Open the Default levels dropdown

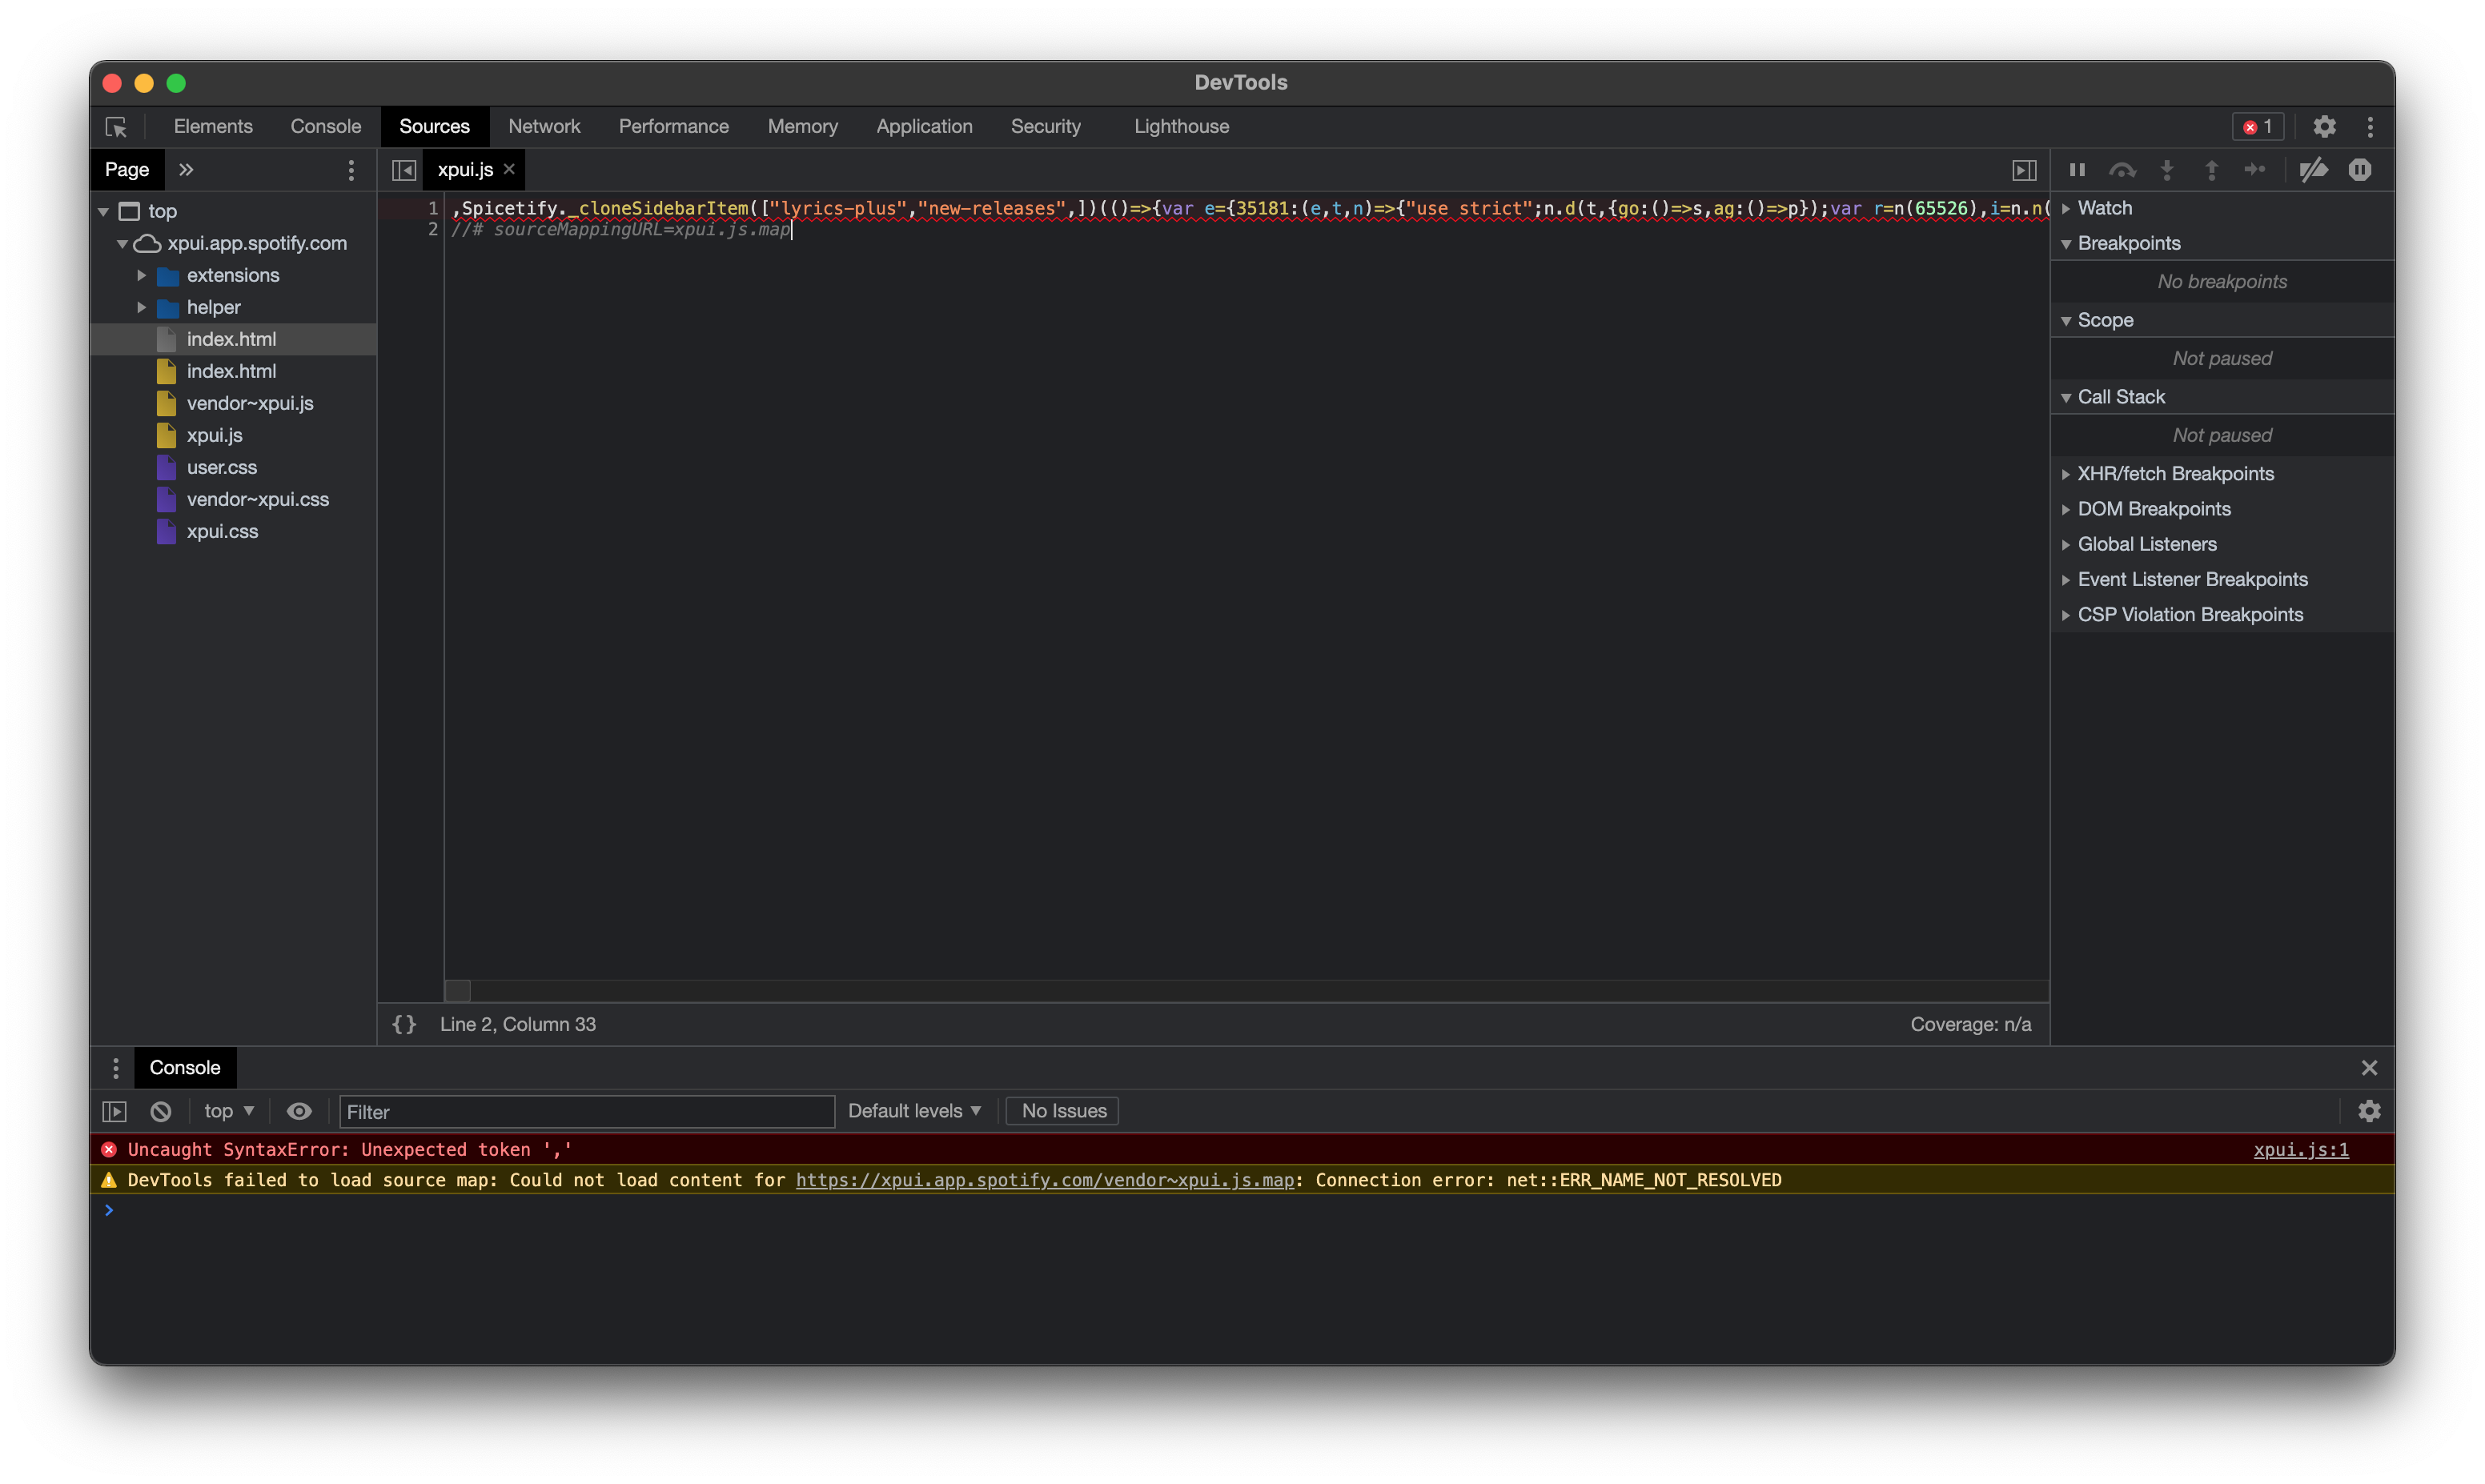tap(914, 1111)
